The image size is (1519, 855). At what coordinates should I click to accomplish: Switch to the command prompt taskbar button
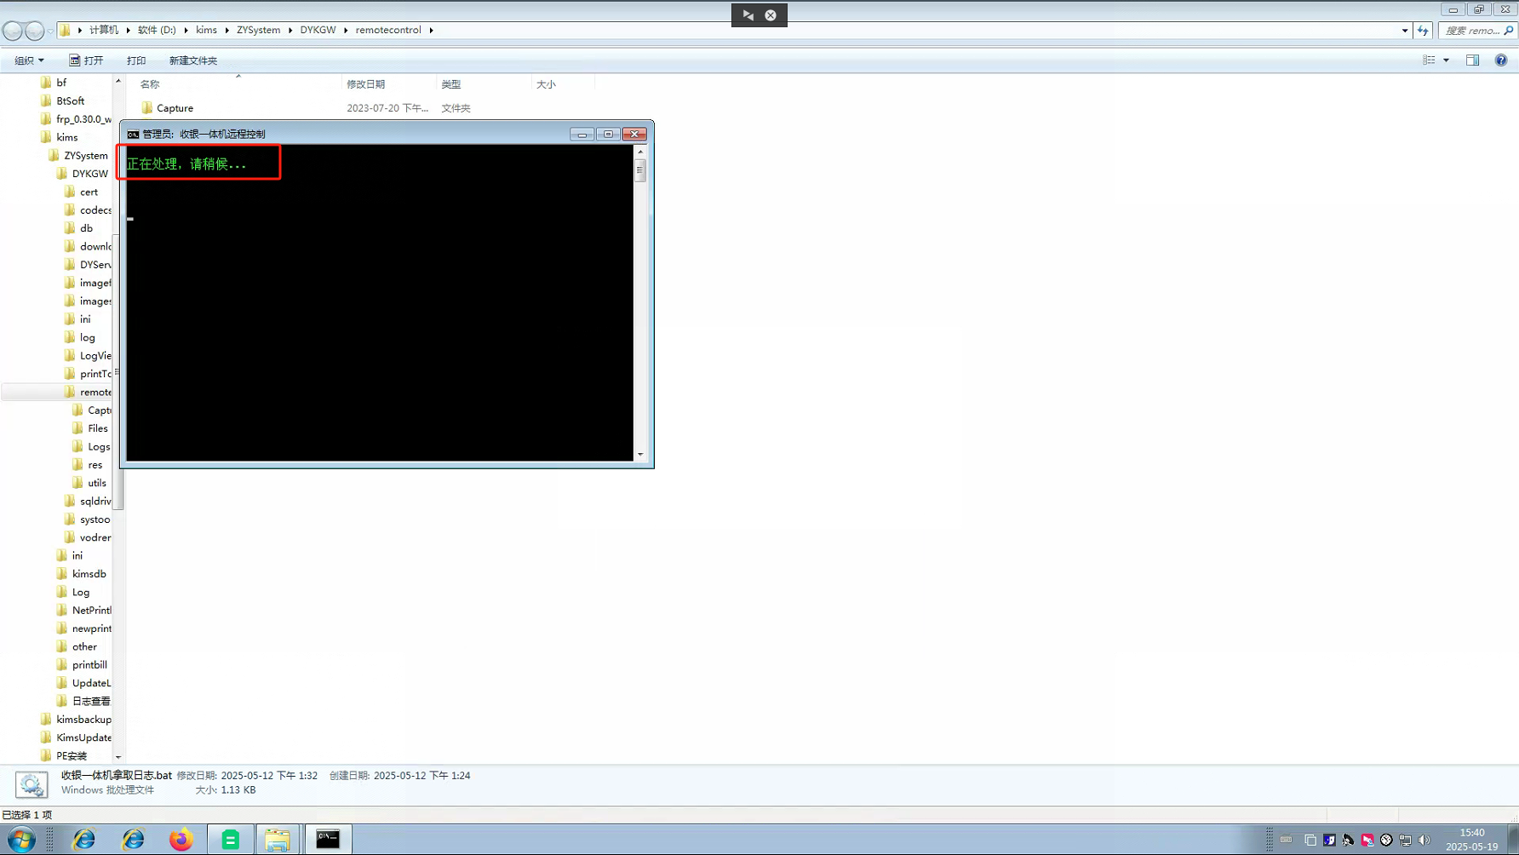tap(328, 840)
